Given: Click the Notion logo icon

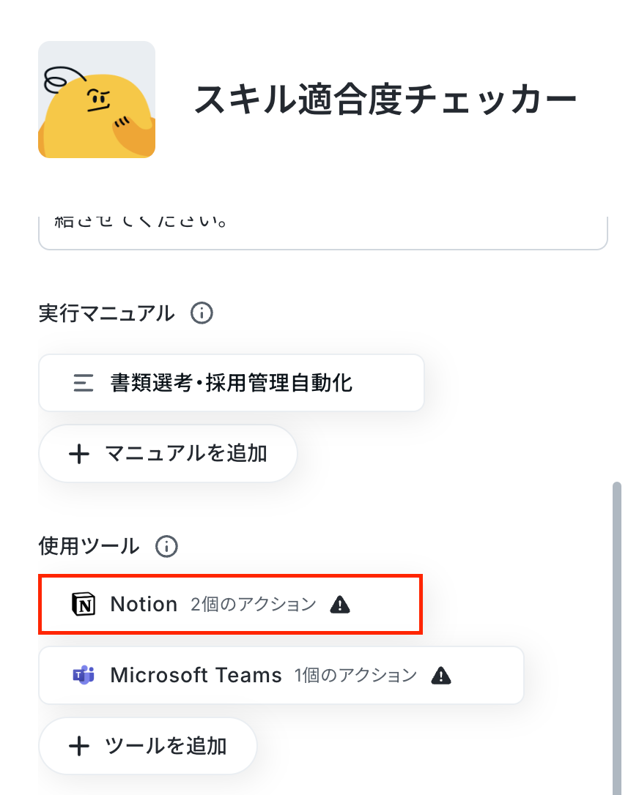Looking at the screenshot, I should tap(84, 605).
